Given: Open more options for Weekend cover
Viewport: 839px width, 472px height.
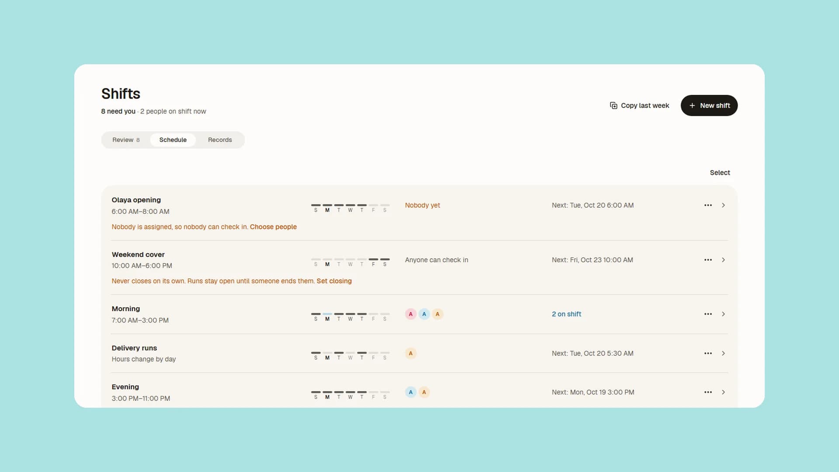Looking at the screenshot, I should (x=708, y=260).
